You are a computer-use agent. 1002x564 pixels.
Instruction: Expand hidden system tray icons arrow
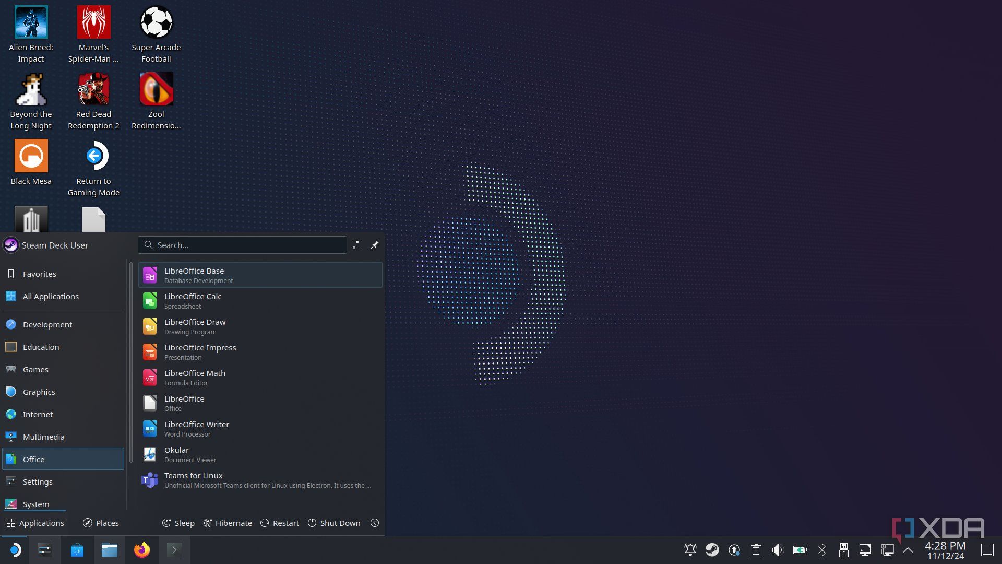pos(908,550)
